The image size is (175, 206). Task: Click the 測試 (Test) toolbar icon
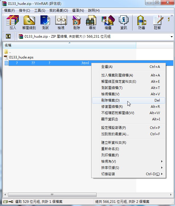click(x=45, y=22)
